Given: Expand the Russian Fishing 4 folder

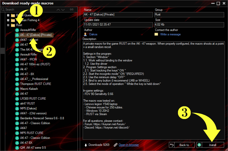Looking at the screenshot, I should pyautogui.click(x=8, y=20).
